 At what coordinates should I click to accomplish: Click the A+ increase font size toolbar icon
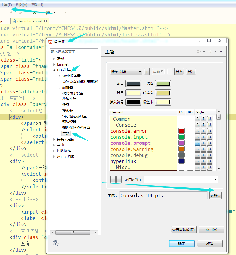12,13
